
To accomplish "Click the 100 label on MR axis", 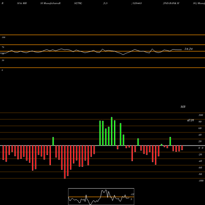I will tap(201, 115).
